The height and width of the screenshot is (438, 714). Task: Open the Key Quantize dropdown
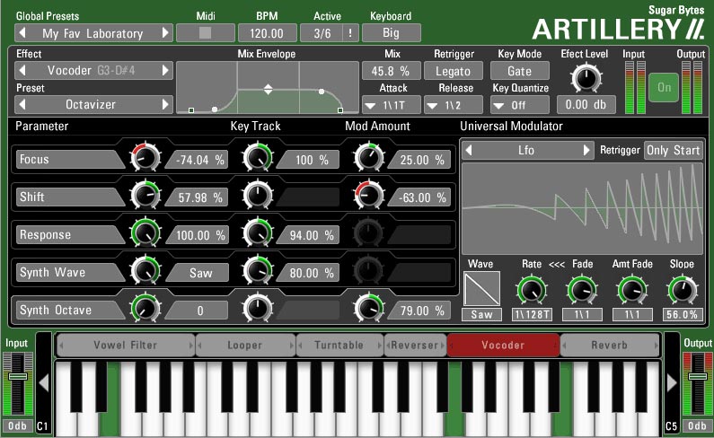[519, 104]
